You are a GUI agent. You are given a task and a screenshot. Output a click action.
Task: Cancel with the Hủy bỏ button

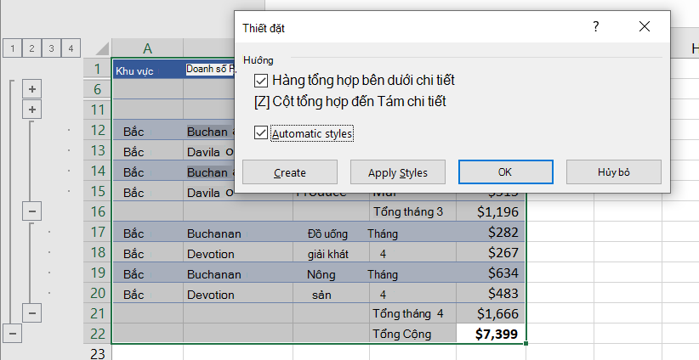click(x=614, y=172)
